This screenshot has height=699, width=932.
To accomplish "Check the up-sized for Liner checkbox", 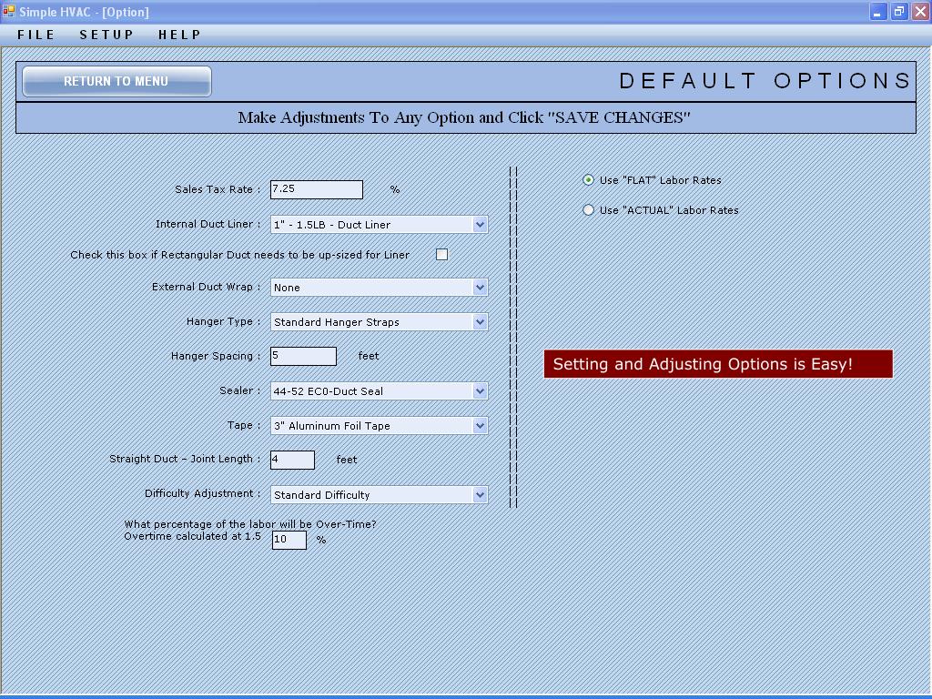I will tap(441, 255).
